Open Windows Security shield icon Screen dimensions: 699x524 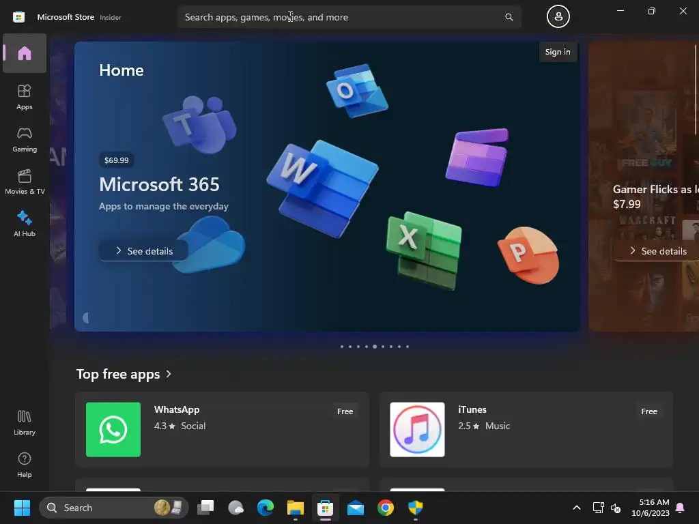tap(416, 508)
